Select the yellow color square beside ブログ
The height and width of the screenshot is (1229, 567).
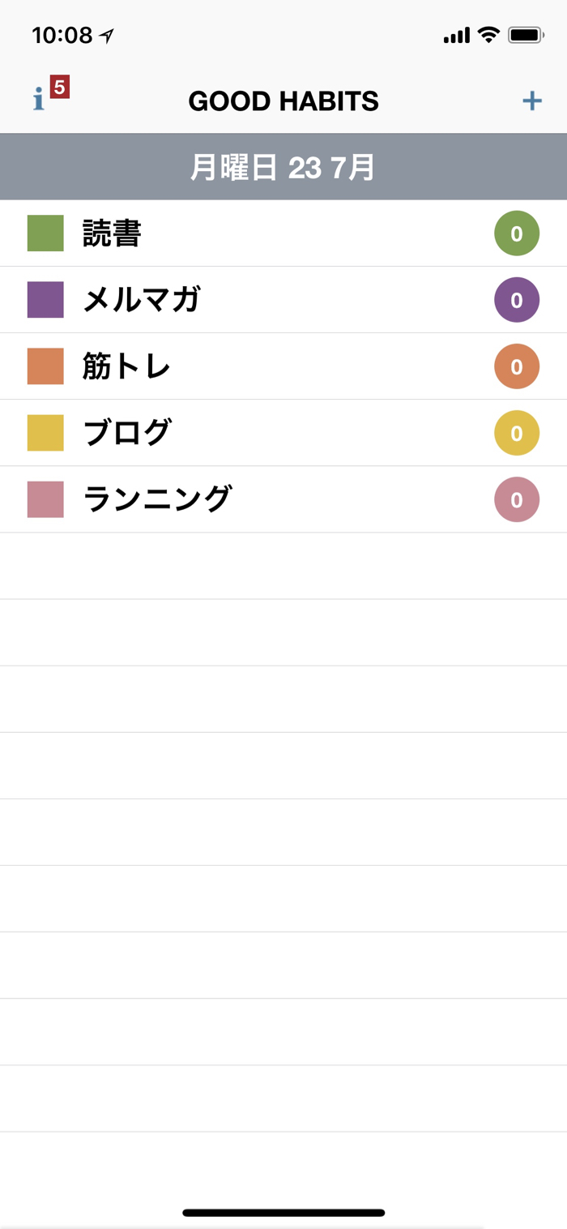45,433
